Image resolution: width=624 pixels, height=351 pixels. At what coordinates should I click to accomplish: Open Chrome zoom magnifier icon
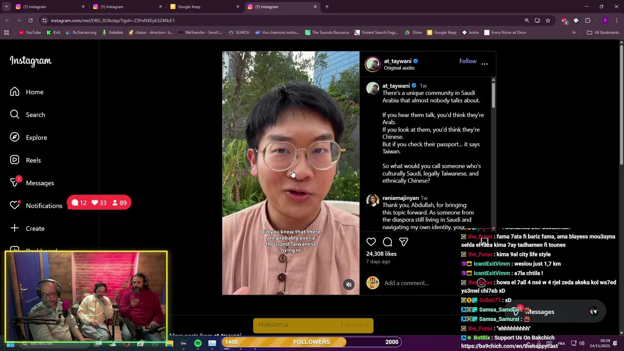[x=526, y=20]
